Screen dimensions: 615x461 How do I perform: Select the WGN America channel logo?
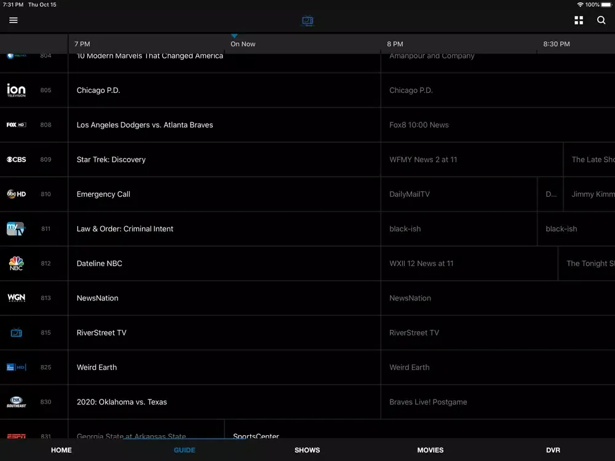click(x=16, y=298)
